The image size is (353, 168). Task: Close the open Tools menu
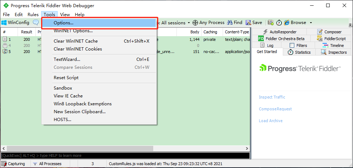point(49,15)
